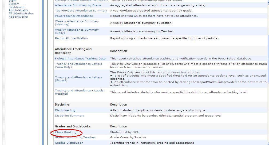Select 'Identifies trends in instruction' description

[152, 143]
